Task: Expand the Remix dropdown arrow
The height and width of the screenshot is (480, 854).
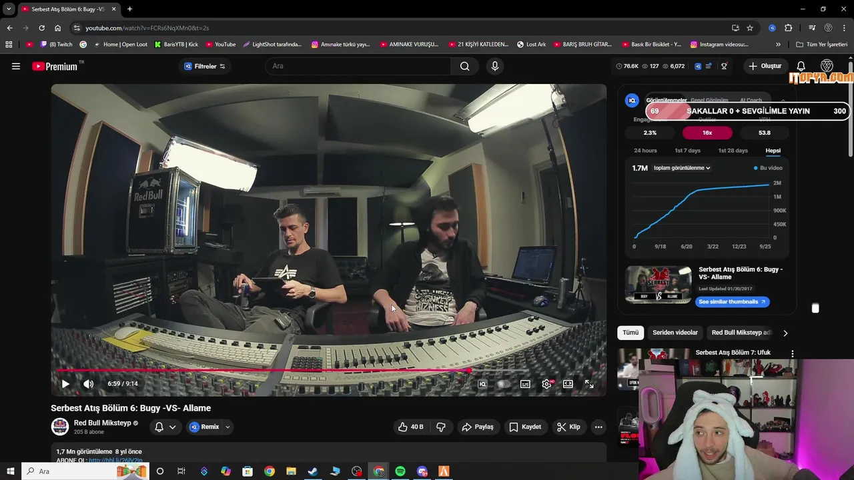Action: (228, 427)
